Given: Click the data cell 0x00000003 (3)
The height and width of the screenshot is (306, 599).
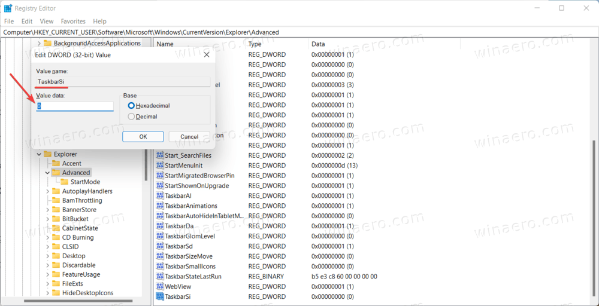Looking at the screenshot, I should [332, 85].
